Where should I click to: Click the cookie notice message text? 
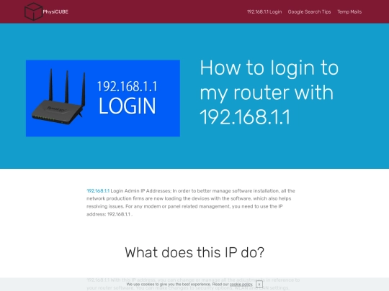tap(189, 285)
